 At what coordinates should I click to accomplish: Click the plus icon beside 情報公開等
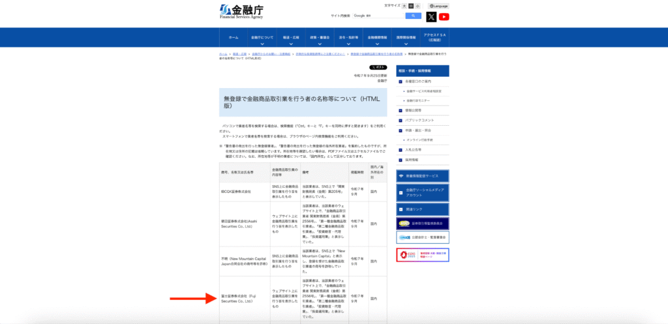click(401, 110)
